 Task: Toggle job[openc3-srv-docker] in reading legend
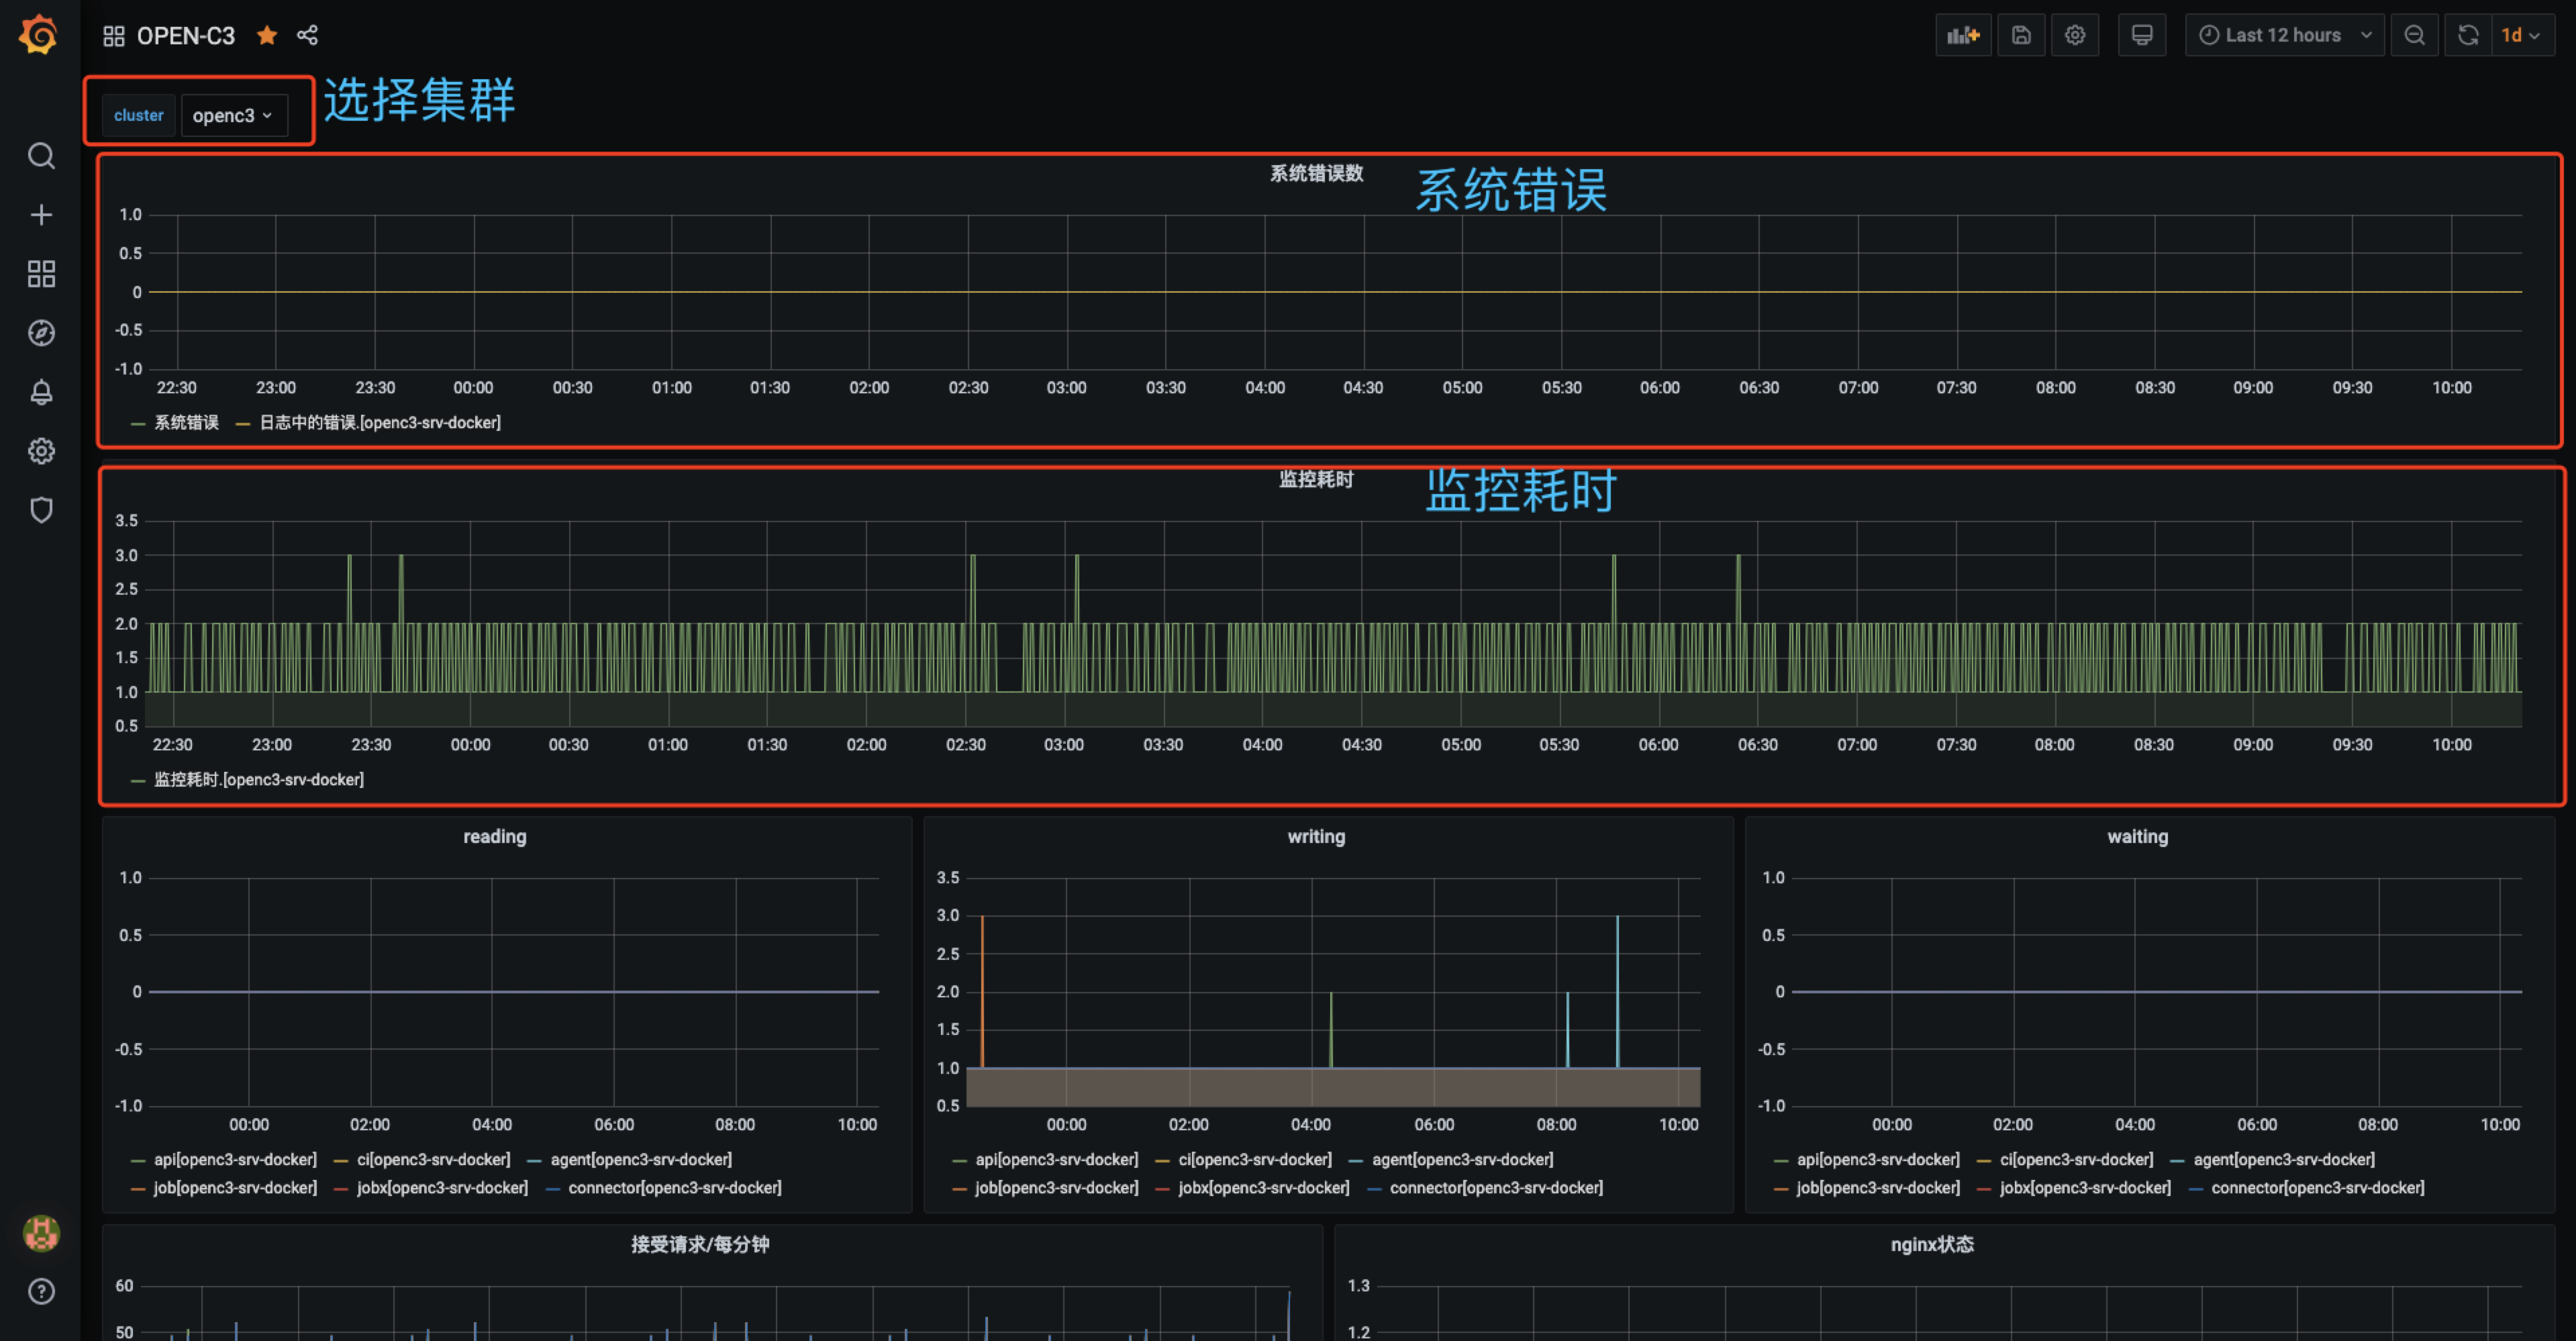pos(235,1187)
